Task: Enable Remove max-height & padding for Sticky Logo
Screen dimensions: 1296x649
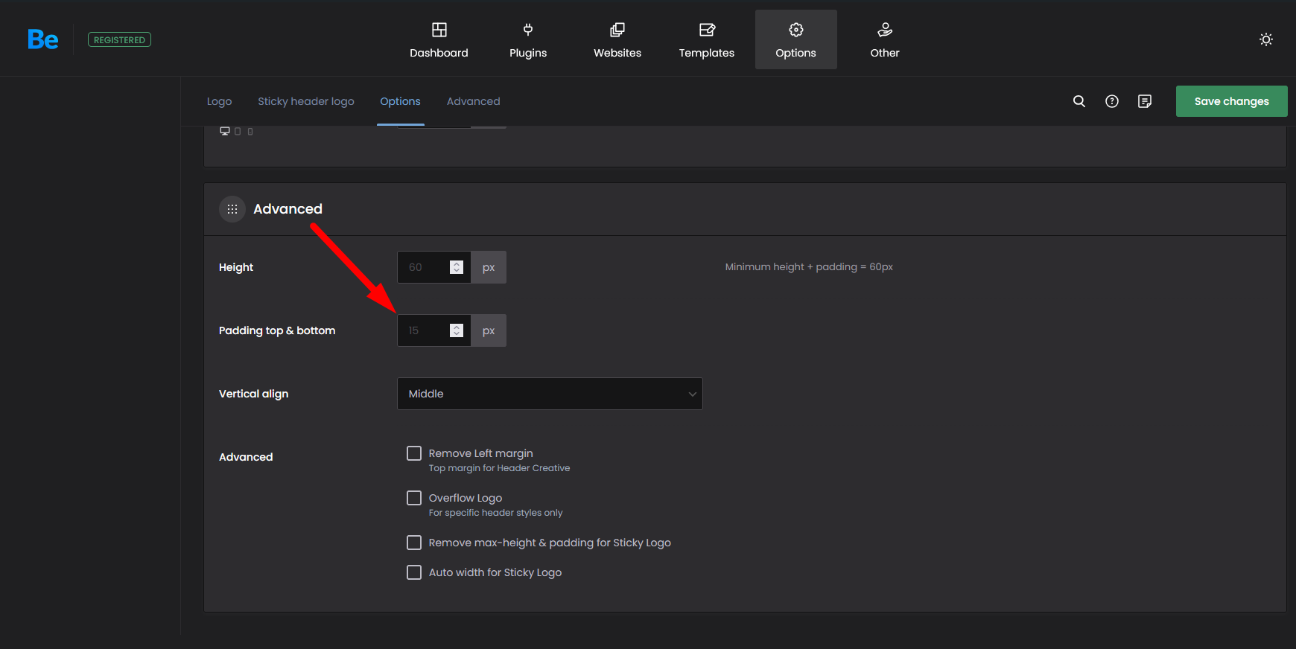Action: (414, 543)
